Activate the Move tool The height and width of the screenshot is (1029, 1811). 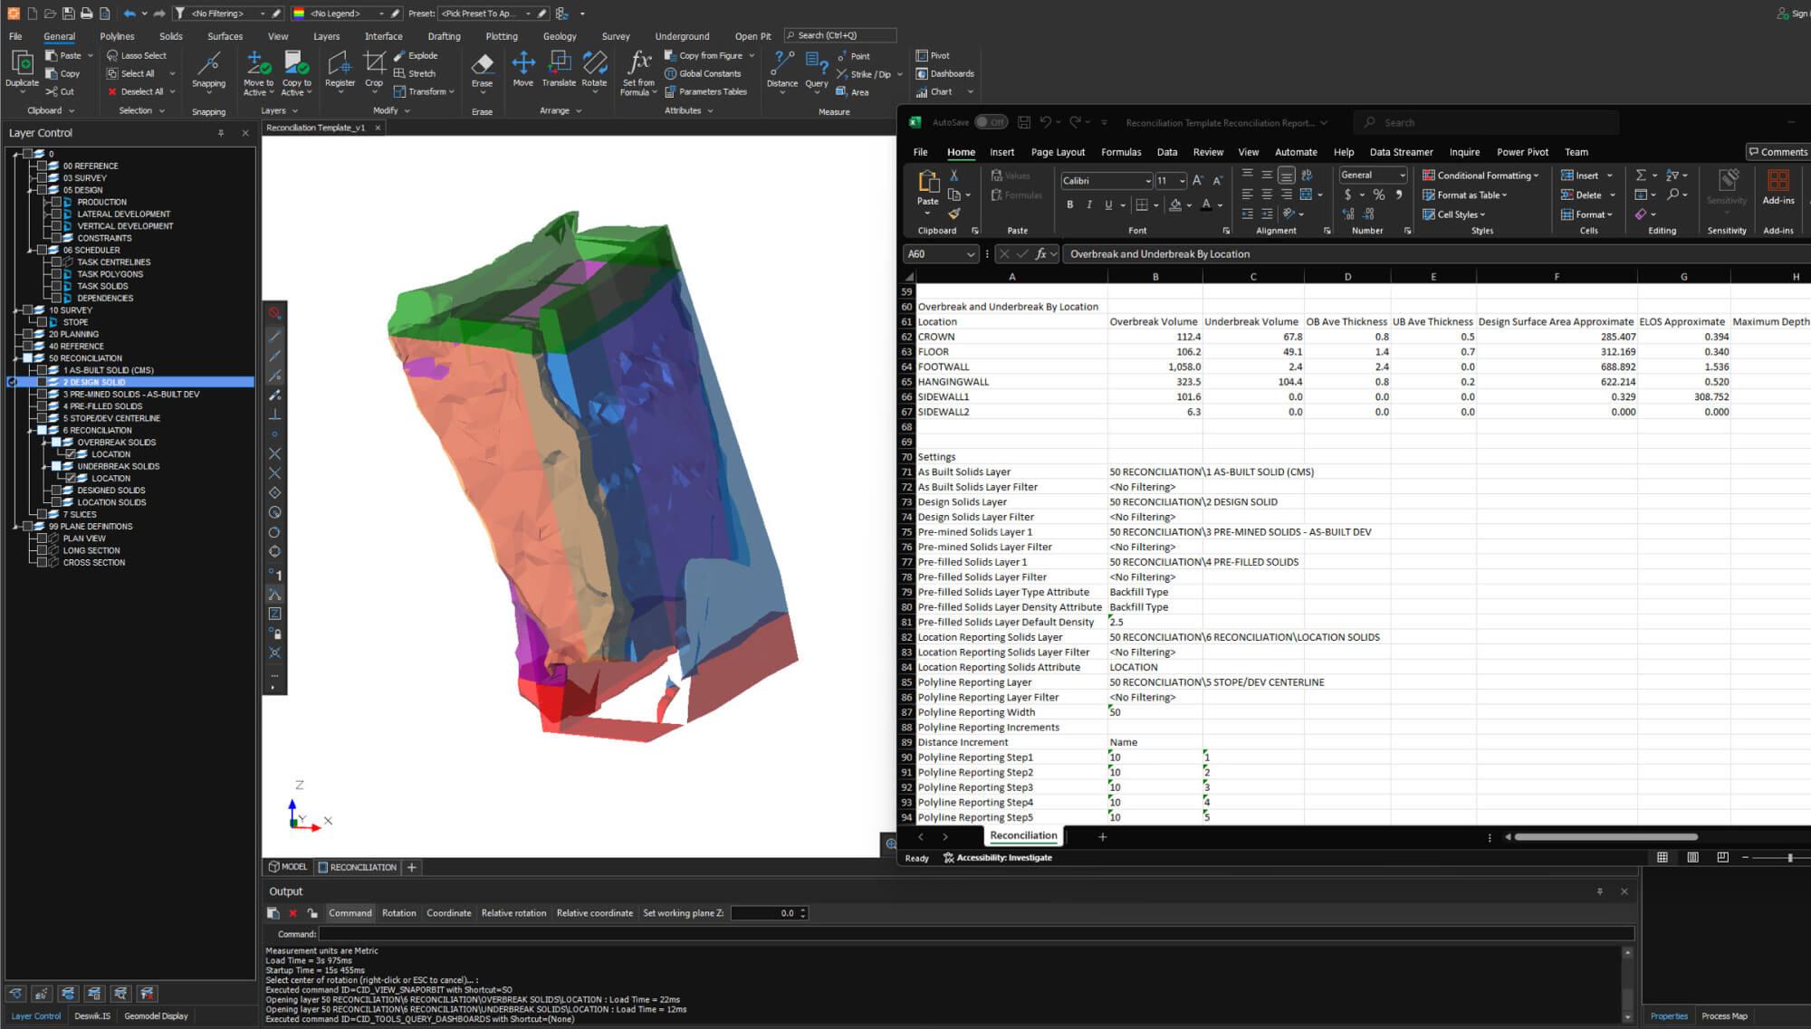(522, 70)
